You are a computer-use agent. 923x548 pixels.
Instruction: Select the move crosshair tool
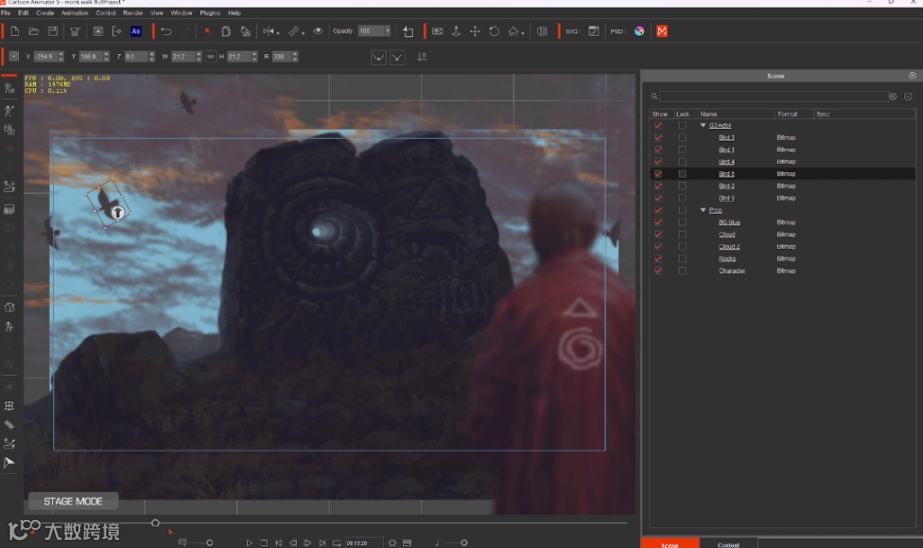[475, 32]
